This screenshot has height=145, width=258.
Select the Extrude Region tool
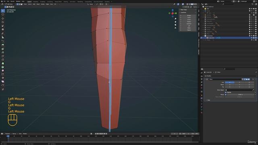coord(3,45)
